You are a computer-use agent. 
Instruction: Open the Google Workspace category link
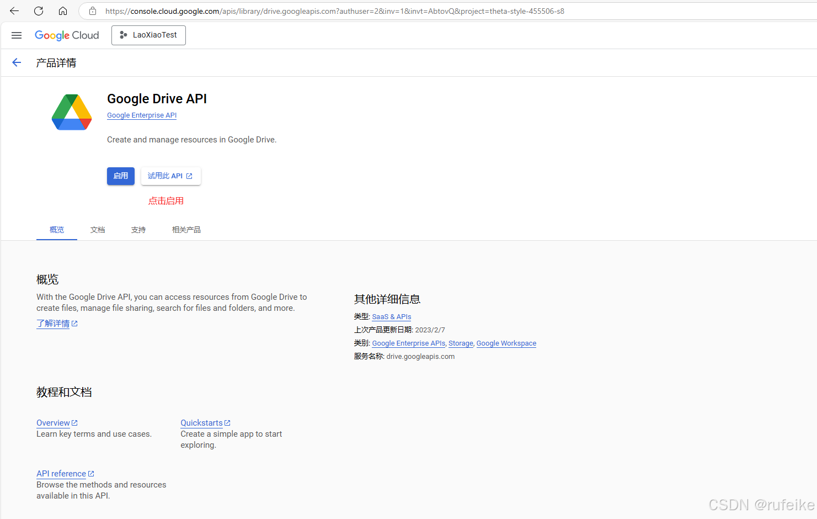506,343
